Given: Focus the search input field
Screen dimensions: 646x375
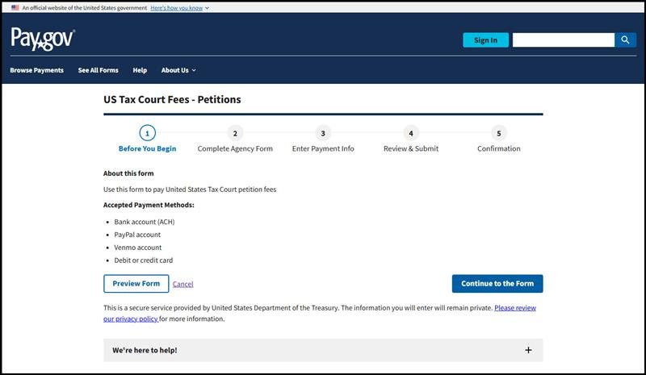Looking at the screenshot, I should (563, 40).
